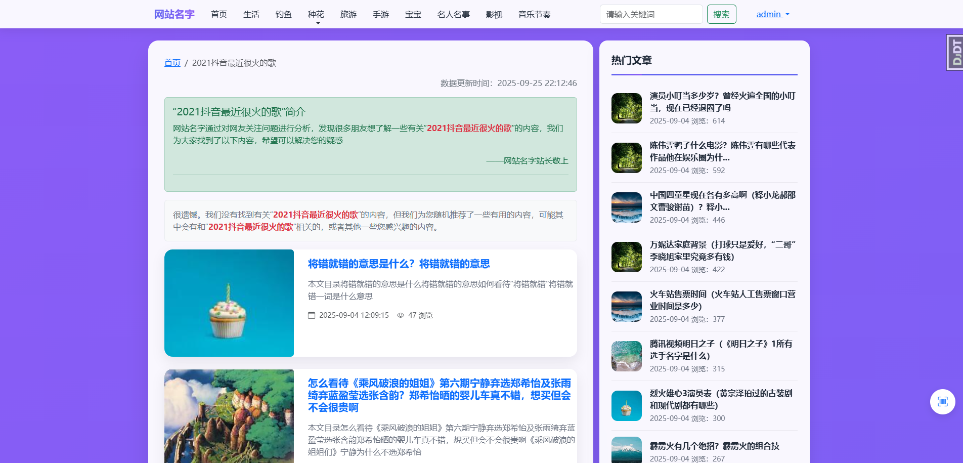Open the admin account dropdown
Screen dimensions: 963x463
(772, 14)
